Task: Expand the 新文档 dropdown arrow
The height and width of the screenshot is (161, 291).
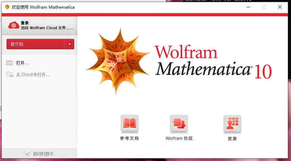Action: tap(69, 44)
